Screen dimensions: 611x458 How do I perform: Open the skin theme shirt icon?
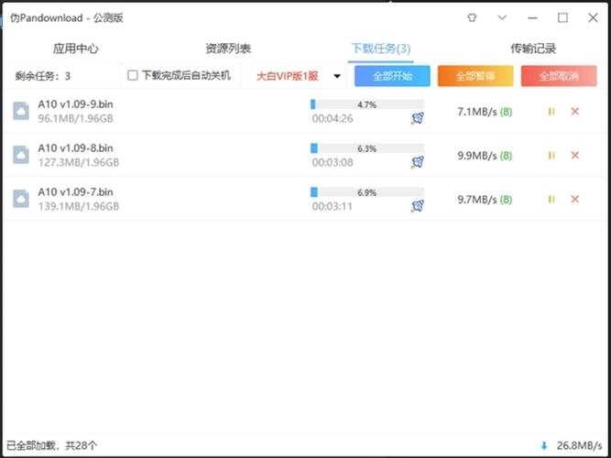[472, 18]
